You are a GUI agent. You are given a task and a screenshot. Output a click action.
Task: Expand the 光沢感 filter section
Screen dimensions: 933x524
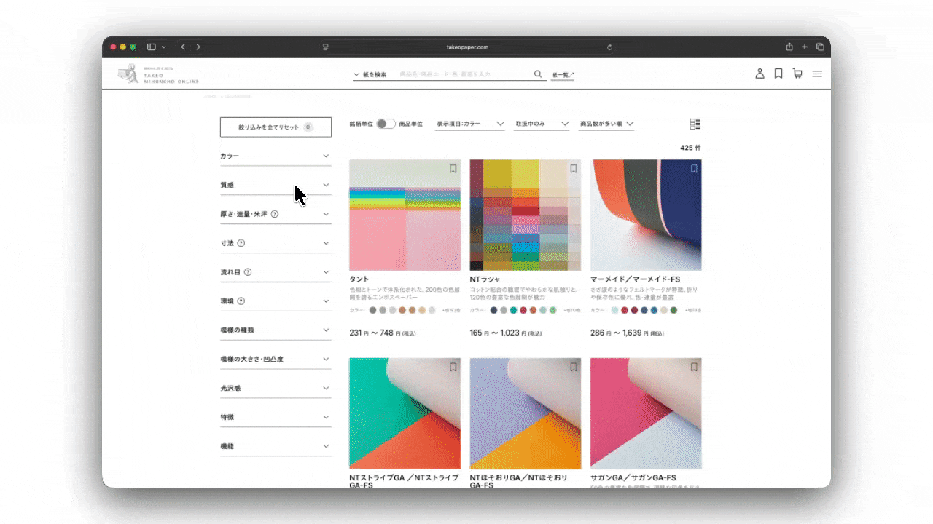(276, 389)
